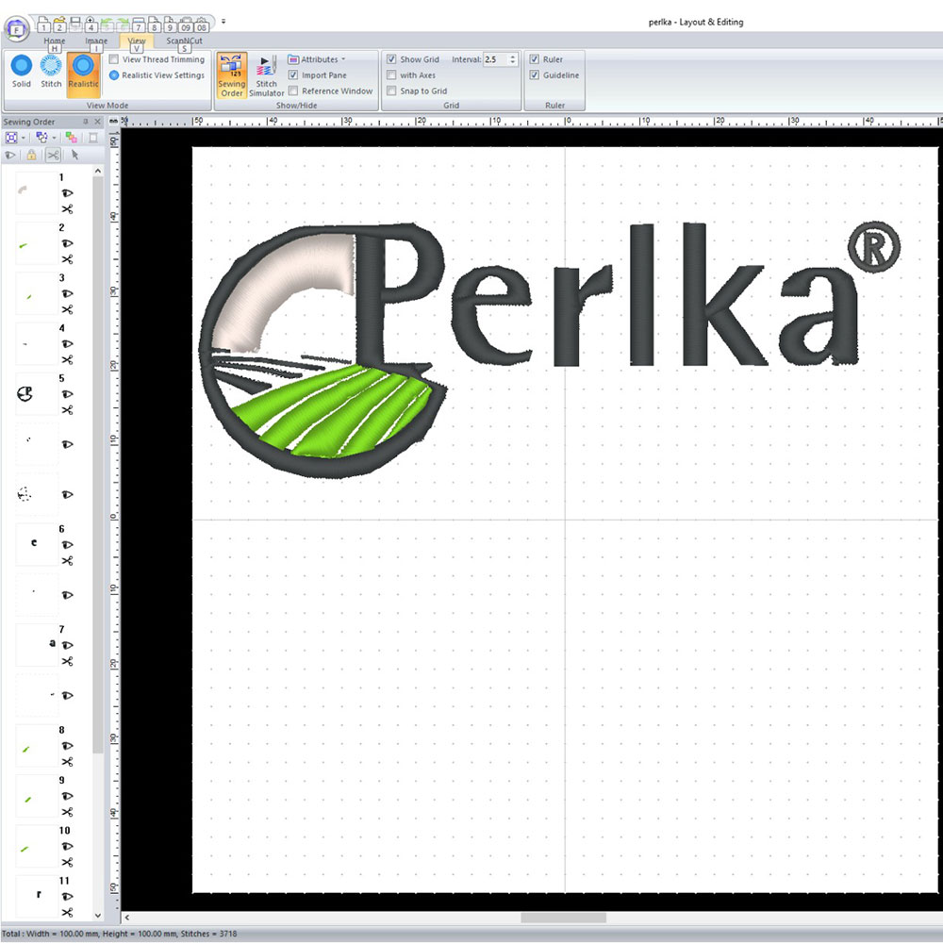Toggle the Ruler checkbox

(x=534, y=59)
